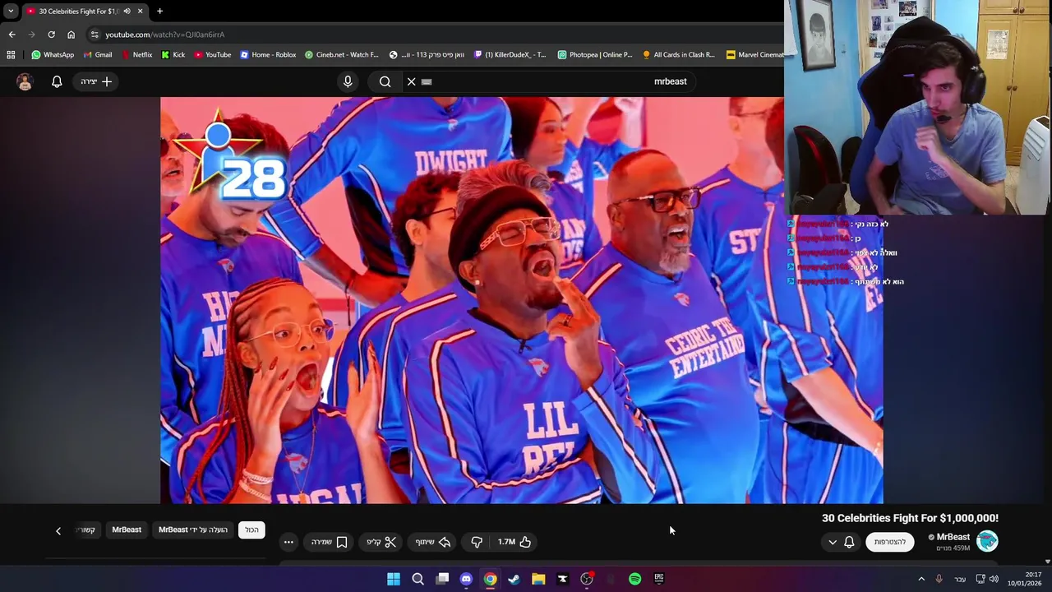
Task: Open the Netflix bookmark
Action: click(136, 55)
